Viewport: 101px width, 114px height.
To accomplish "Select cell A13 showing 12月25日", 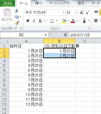I will pyautogui.click(x=26, y=104).
